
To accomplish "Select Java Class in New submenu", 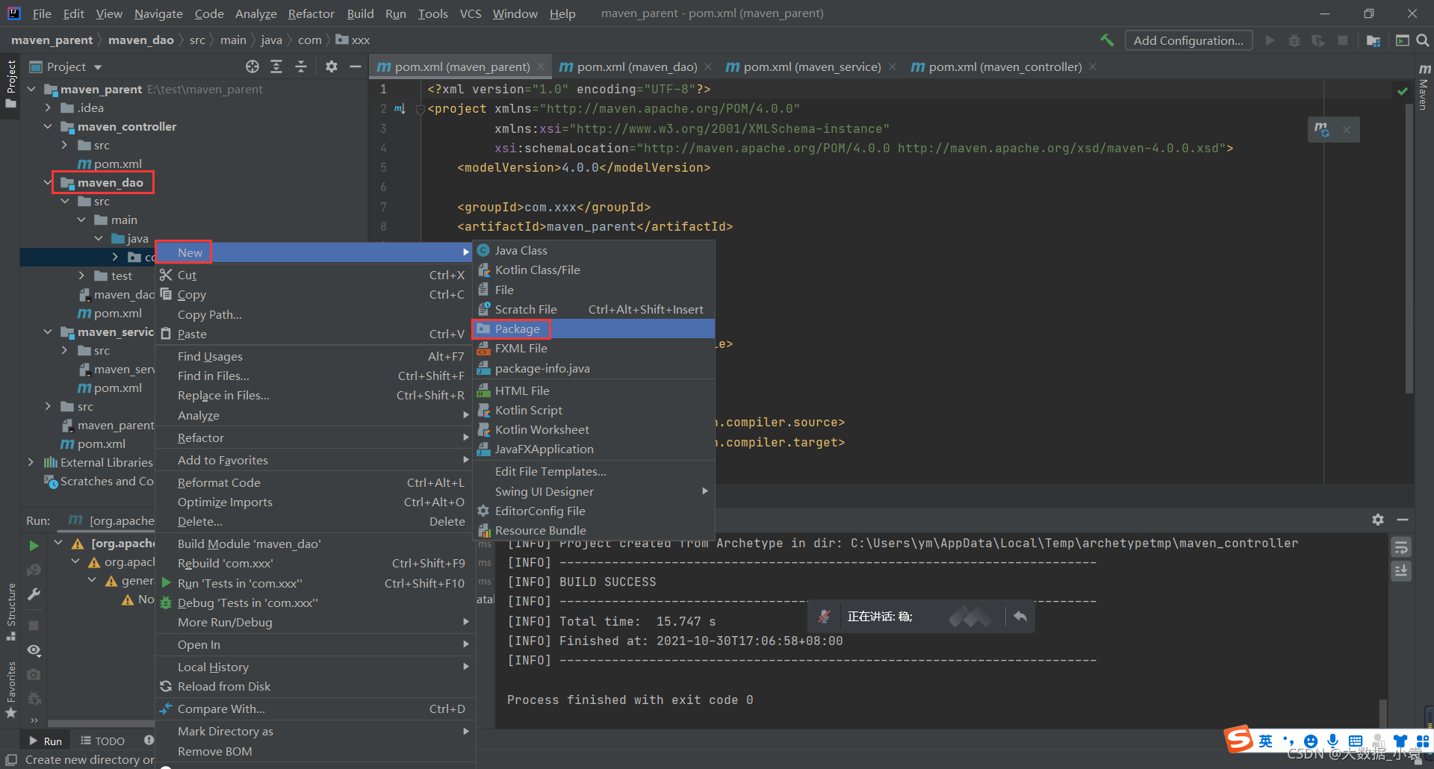I will 595,251.
